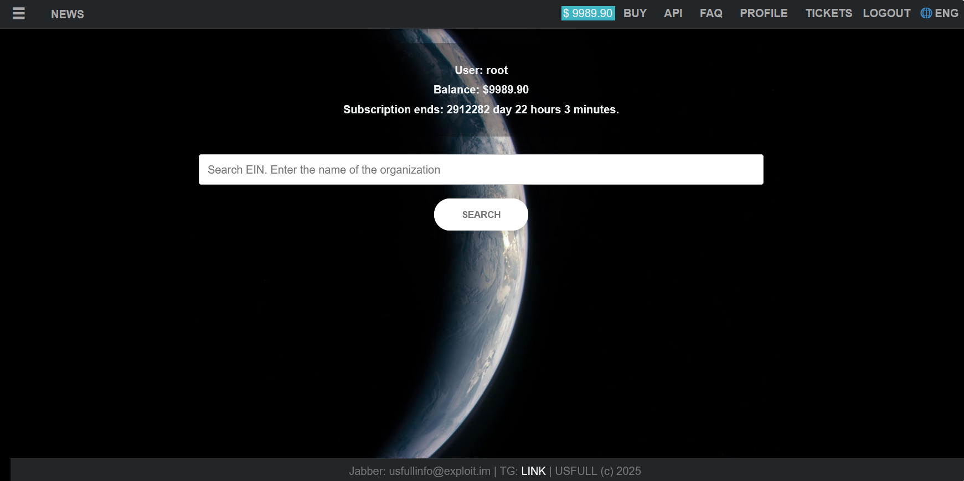Click the teal $ 9989.90 balance badge
This screenshot has height=481, width=964.
tap(587, 13)
